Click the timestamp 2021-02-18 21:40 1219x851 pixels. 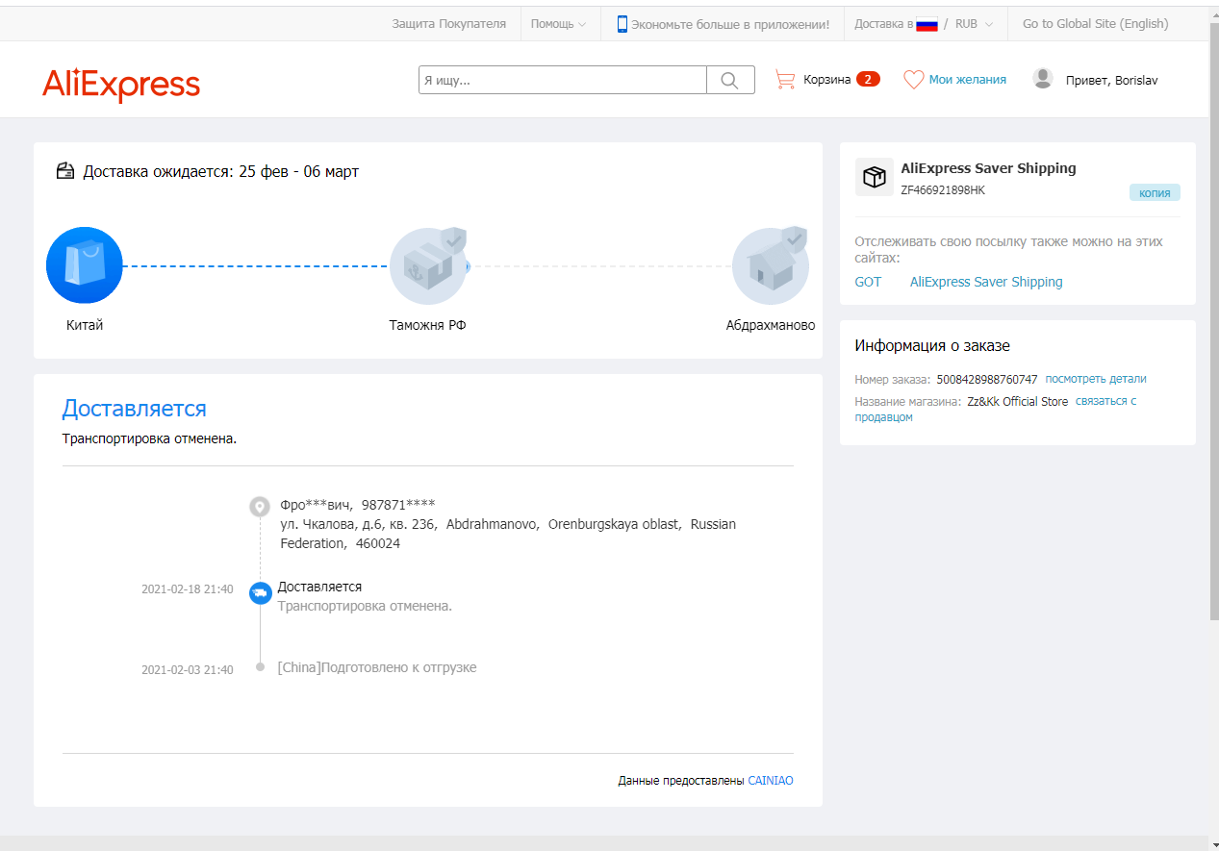pos(188,589)
